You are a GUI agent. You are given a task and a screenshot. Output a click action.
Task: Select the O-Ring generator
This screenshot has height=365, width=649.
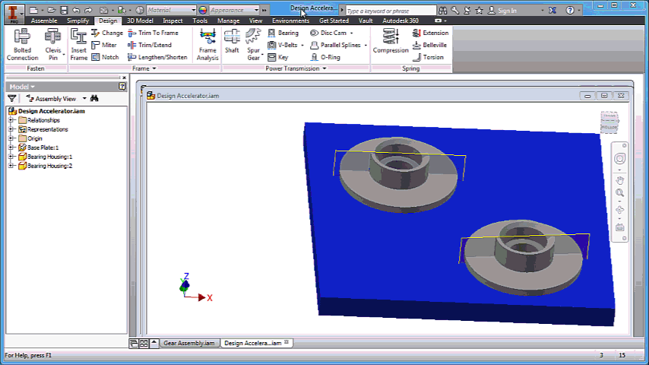[325, 57]
